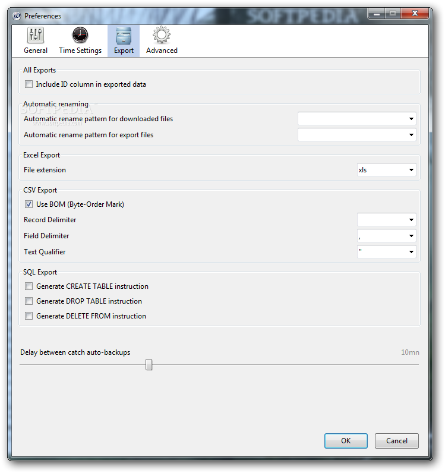Screen dimensions: 445x473
Task: Enable Generate DROP TABLE instruction
Action: (29, 301)
